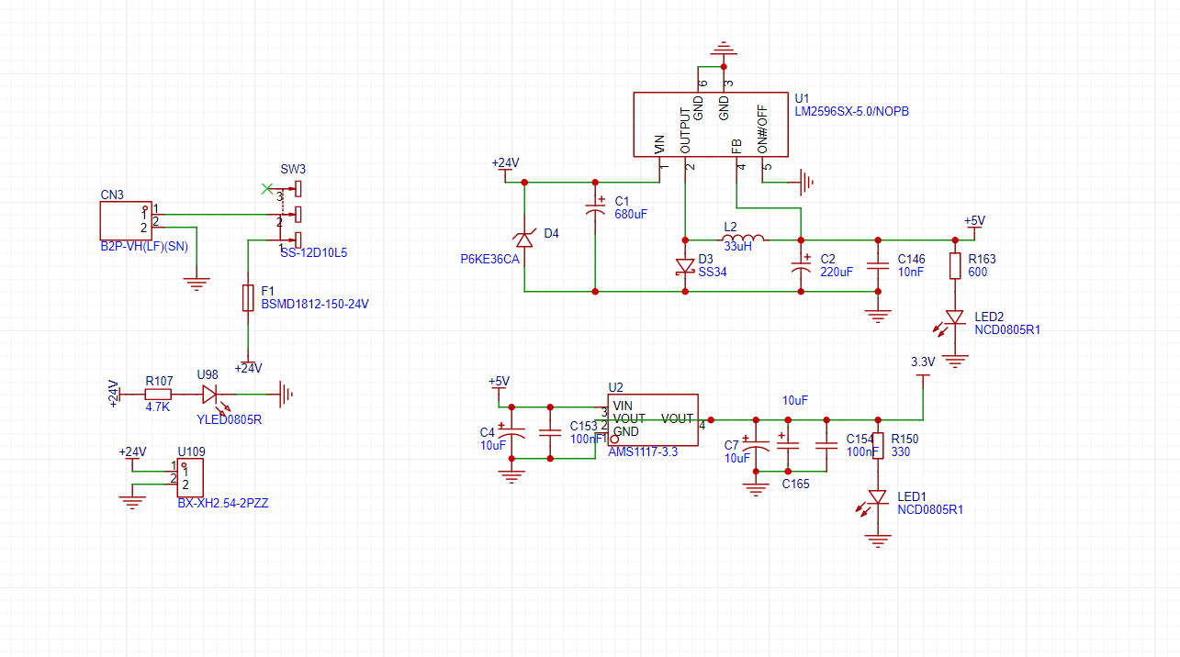Click the LED2 diode symbol
Screen dimensions: 1180x657
[x=955, y=317]
